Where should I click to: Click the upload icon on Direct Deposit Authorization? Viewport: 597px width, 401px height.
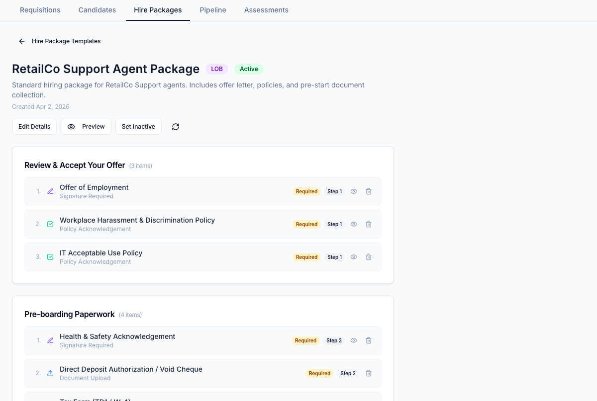tap(50, 373)
